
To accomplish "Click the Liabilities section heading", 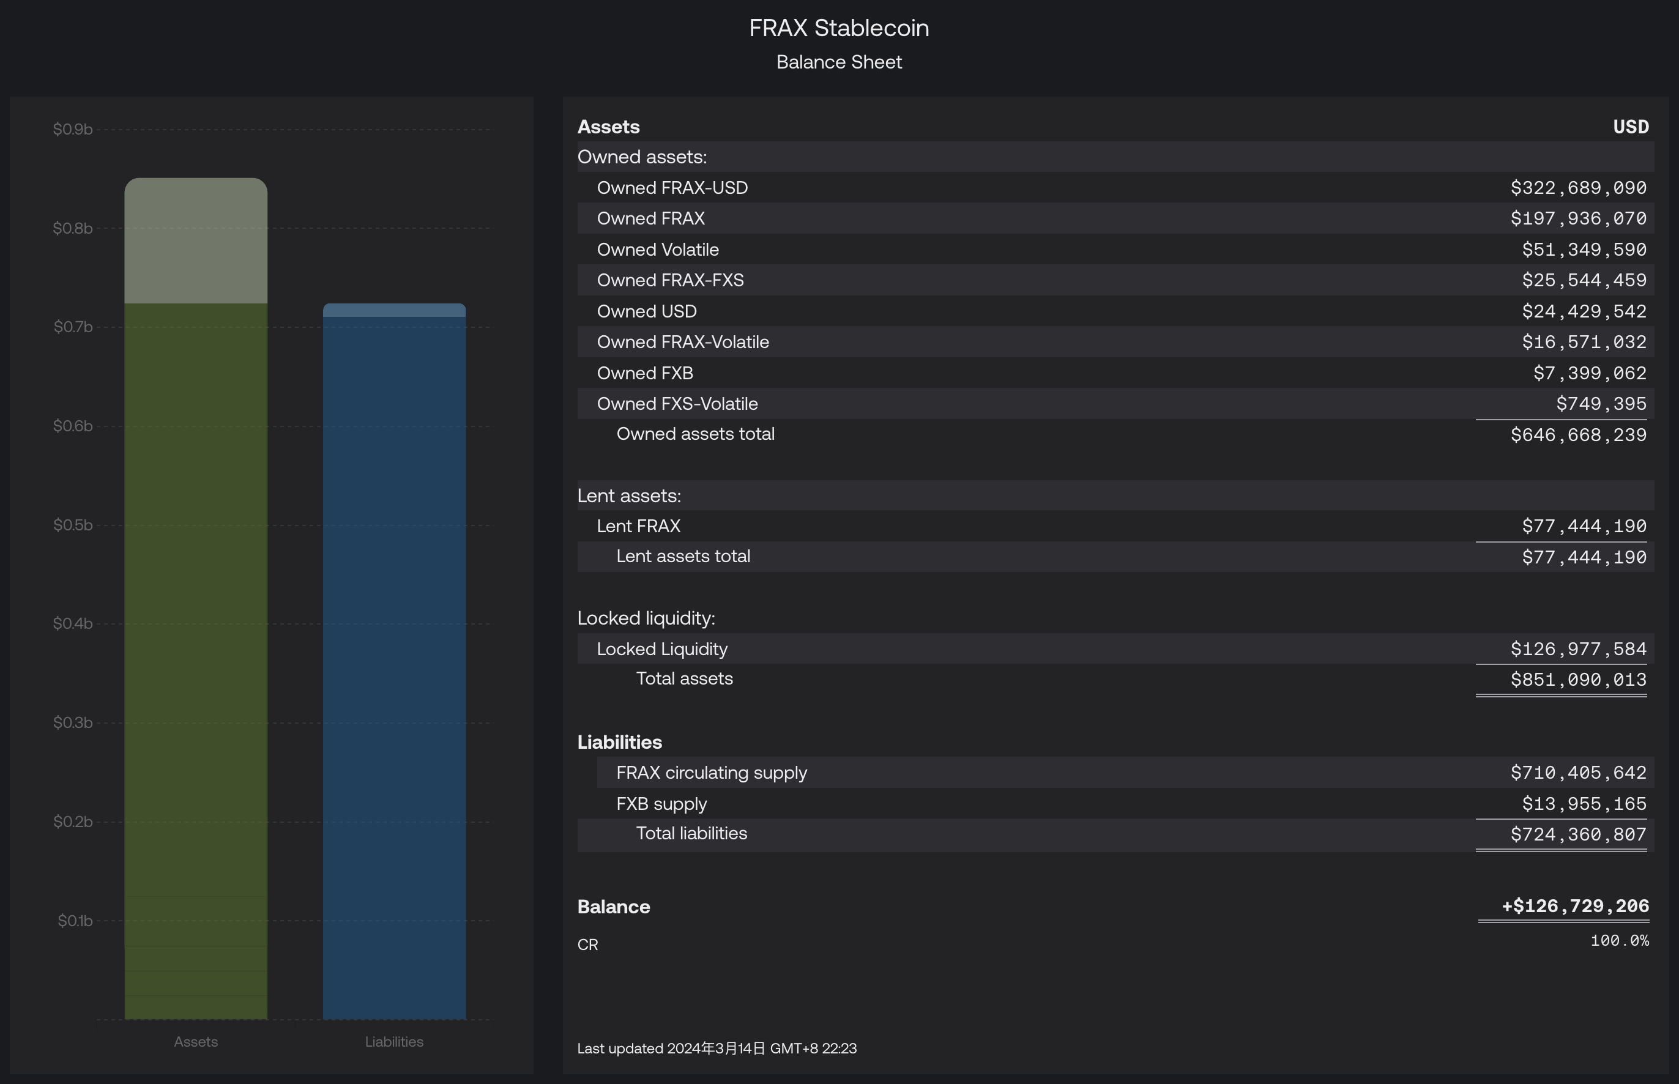I will [619, 743].
